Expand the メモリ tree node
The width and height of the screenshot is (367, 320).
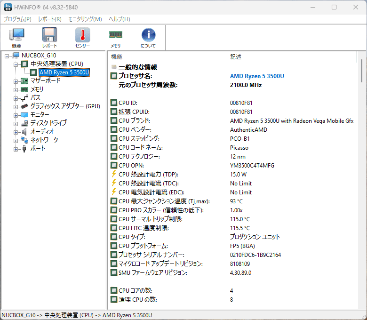point(16,89)
